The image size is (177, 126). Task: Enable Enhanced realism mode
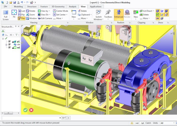[119, 15]
